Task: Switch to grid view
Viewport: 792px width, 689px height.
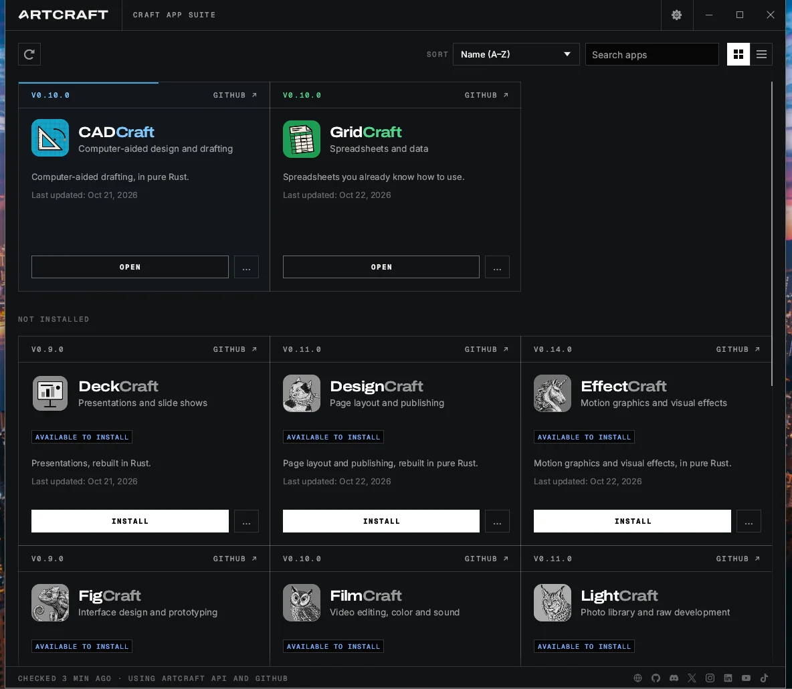Action: tap(738, 54)
